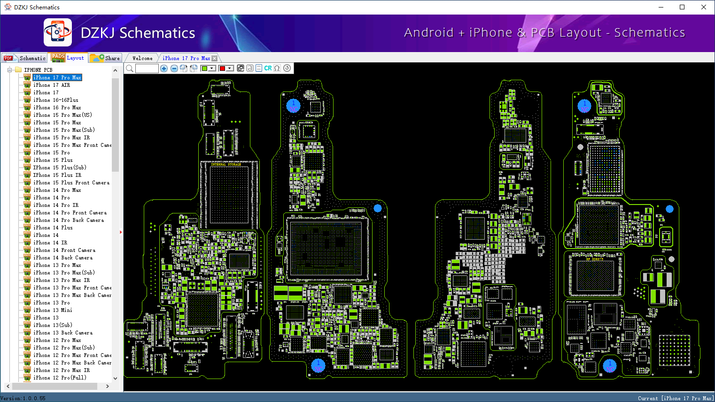
Task: Click the tree horizontal scroll right arrow
Action: pyautogui.click(x=108, y=386)
